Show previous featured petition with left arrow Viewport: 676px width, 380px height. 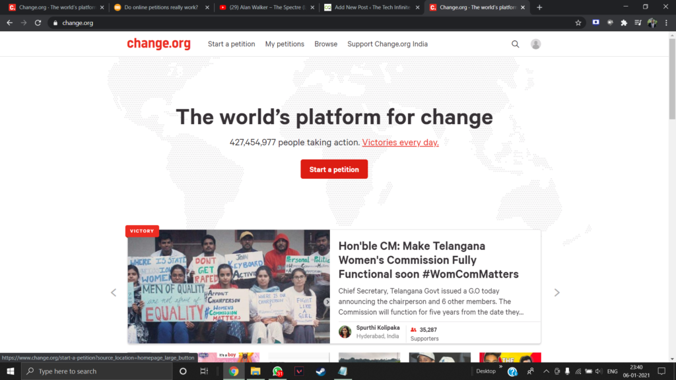click(114, 292)
